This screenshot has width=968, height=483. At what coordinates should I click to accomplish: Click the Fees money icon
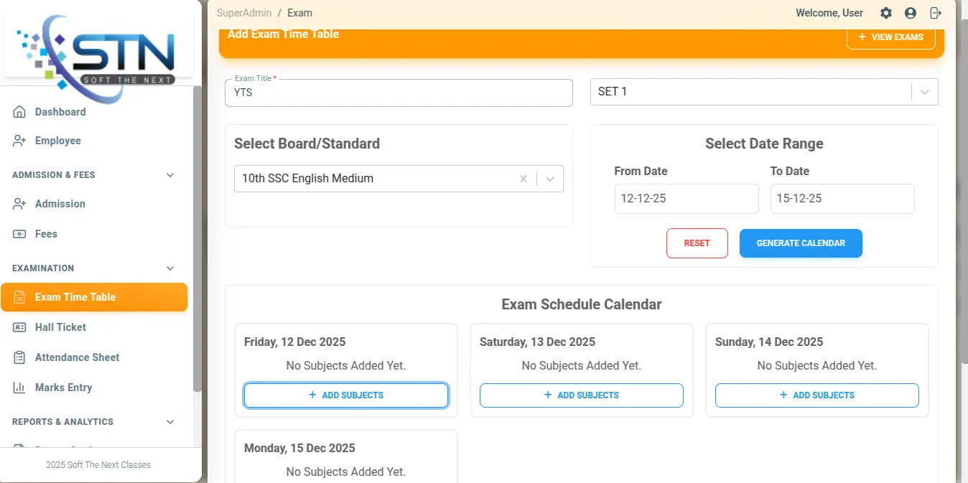click(19, 234)
